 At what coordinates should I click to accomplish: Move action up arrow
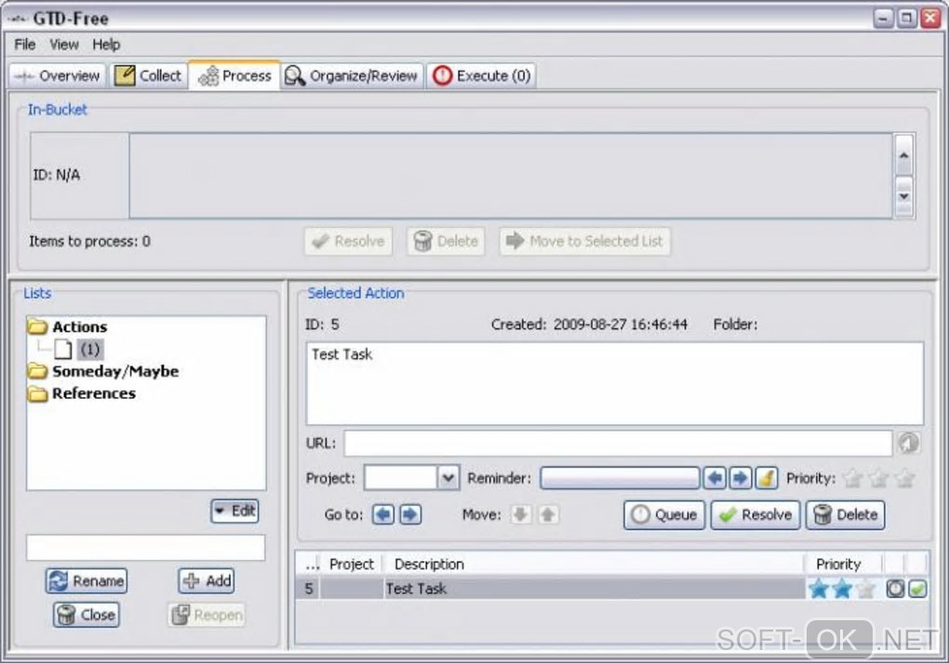548,514
